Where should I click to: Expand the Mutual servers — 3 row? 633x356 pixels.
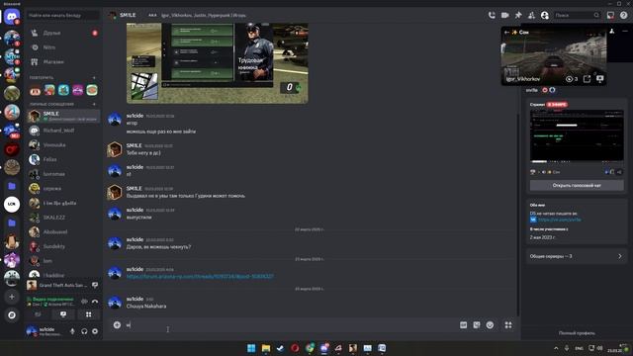click(x=577, y=256)
